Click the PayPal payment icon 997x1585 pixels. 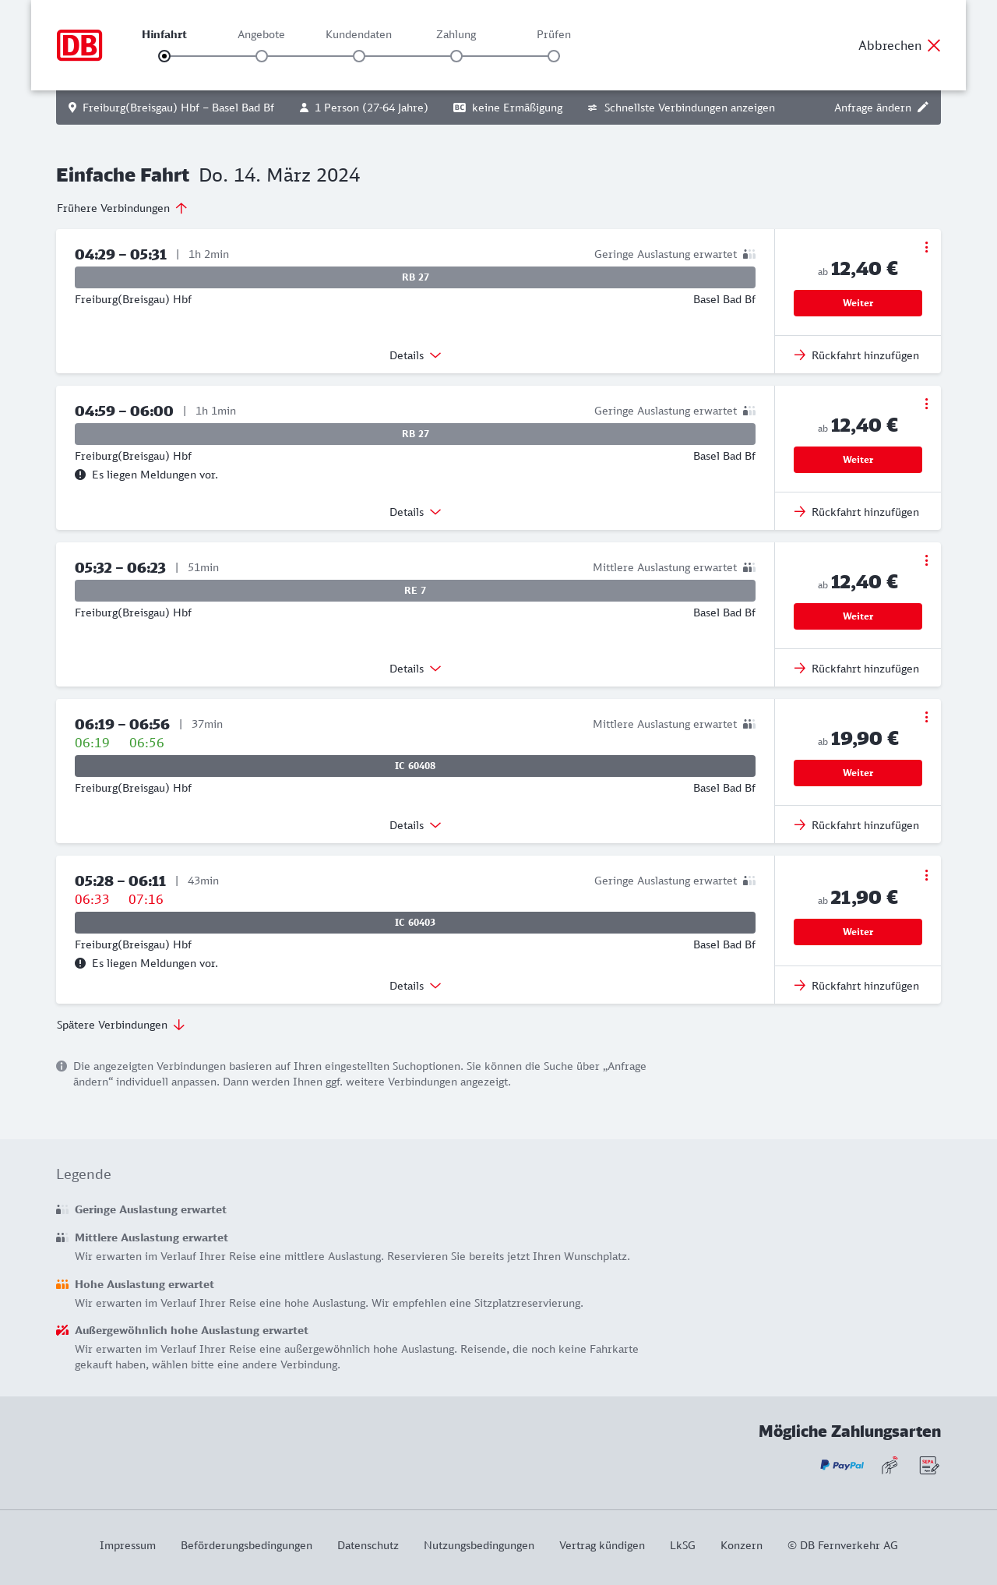(842, 1465)
